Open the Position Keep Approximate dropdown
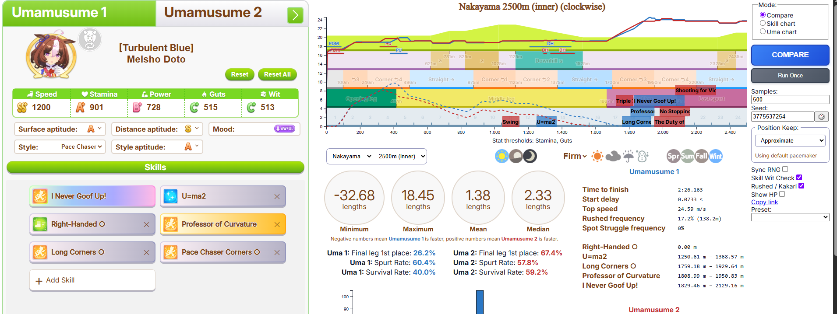Screen dimensions: 837x314 [790, 140]
